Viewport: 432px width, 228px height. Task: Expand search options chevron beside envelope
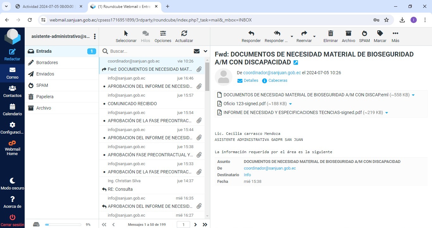[x=206, y=51]
